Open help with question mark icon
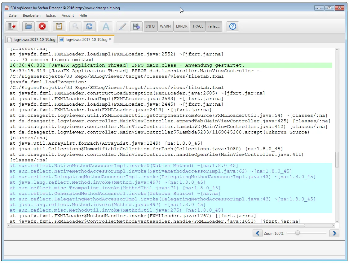This screenshot has width=349, height=263. tap(233, 26)
